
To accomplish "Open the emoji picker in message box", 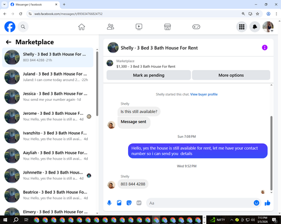I will tap(256, 203).
